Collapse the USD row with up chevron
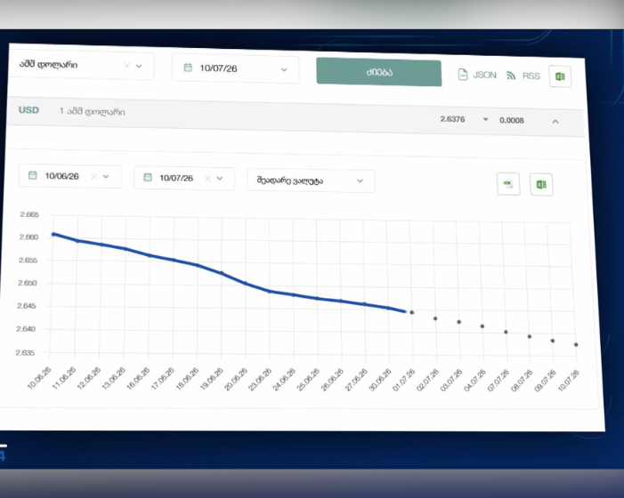This screenshot has height=498, width=624. coord(555,121)
